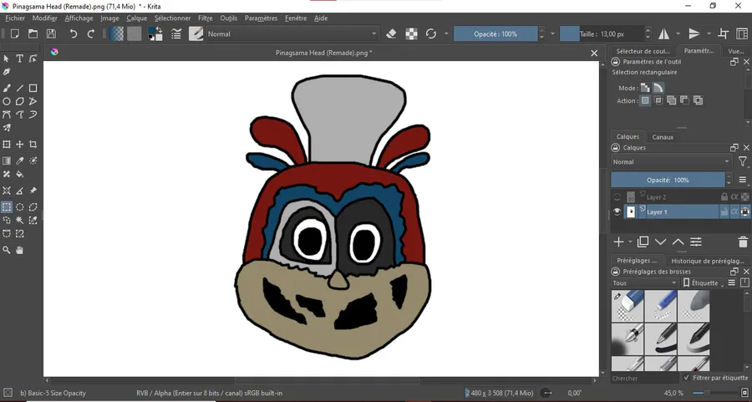752x402 pixels.
Task: Activate the Zoom magnifier tool
Action: [x=7, y=250]
